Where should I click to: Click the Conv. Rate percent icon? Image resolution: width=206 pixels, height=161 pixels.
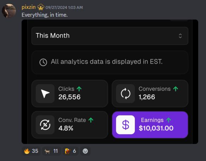click(45, 125)
